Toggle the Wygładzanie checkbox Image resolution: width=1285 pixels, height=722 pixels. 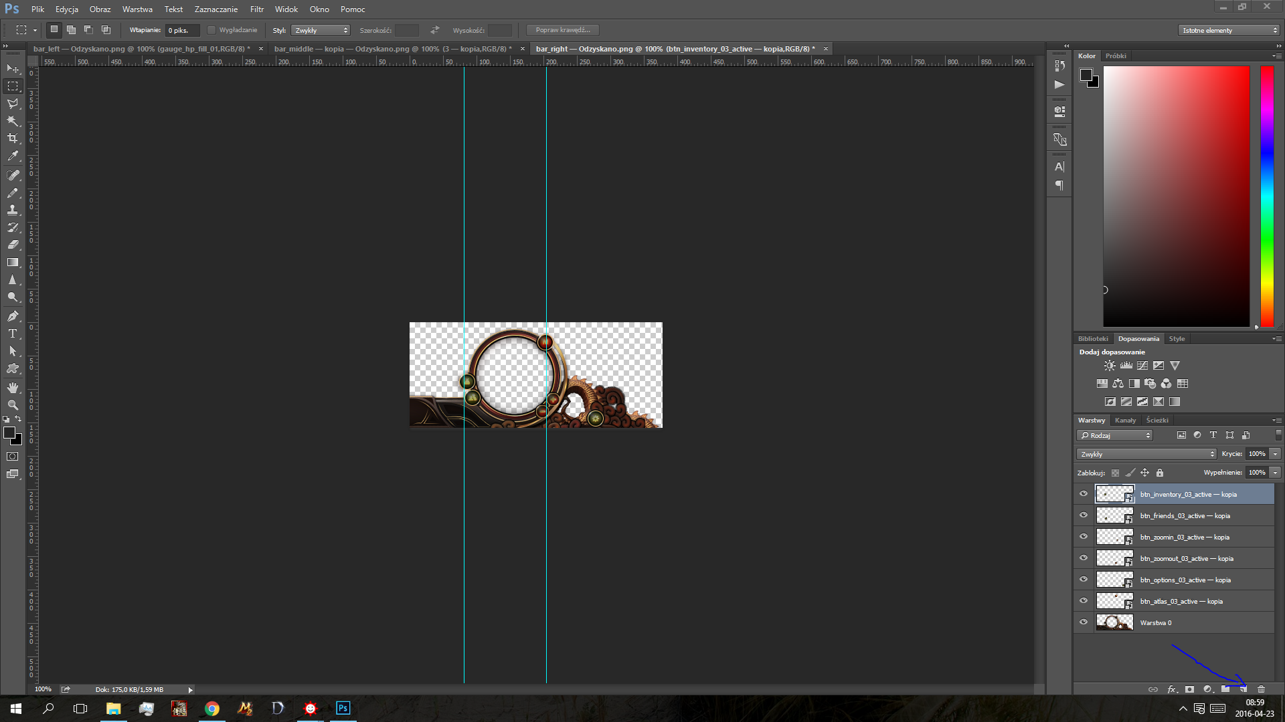pyautogui.click(x=211, y=30)
